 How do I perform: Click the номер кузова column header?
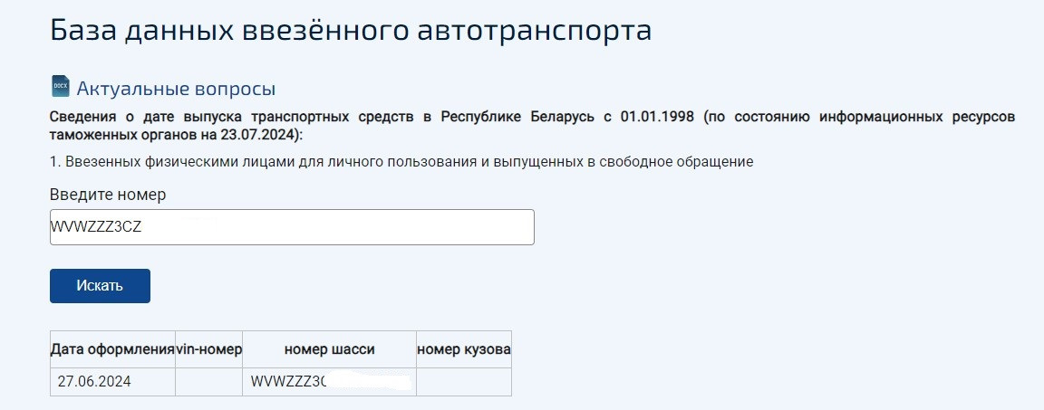tap(463, 349)
